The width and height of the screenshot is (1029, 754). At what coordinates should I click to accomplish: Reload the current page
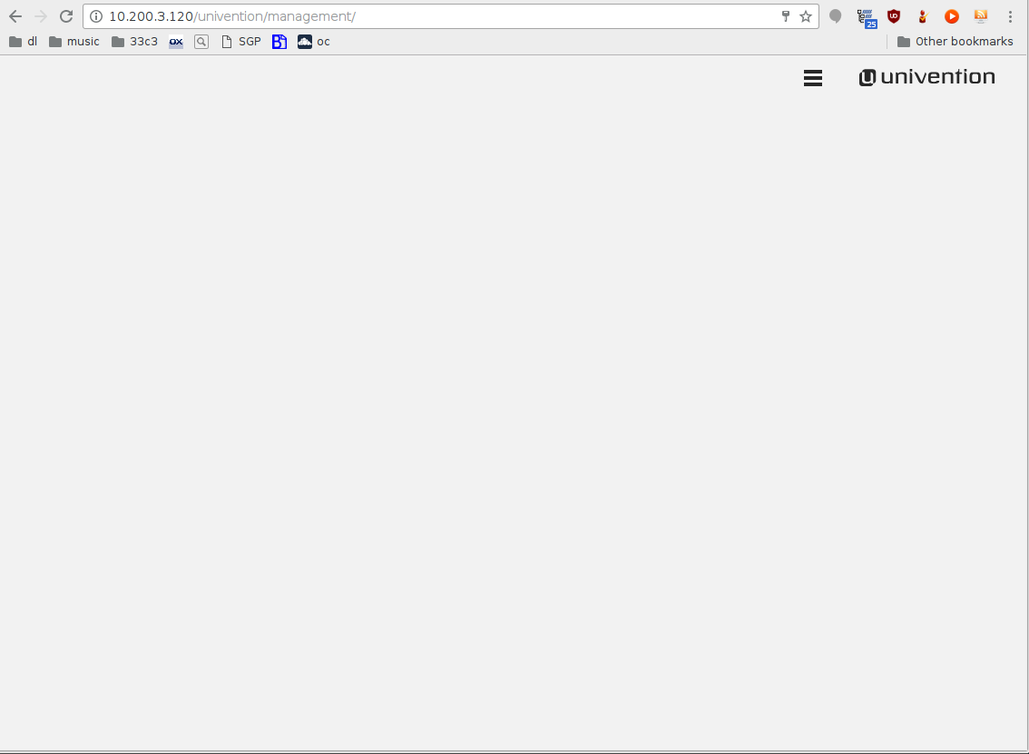tap(66, 16)
